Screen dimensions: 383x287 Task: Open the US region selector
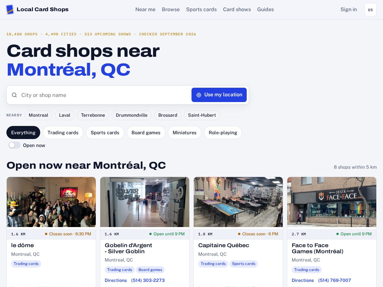coord(370,10)
